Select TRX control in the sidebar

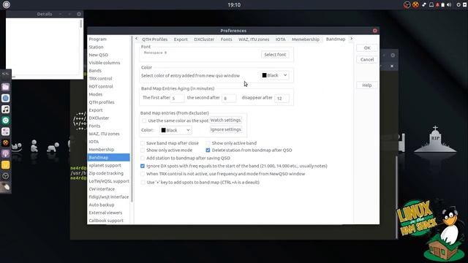[101, 79]
